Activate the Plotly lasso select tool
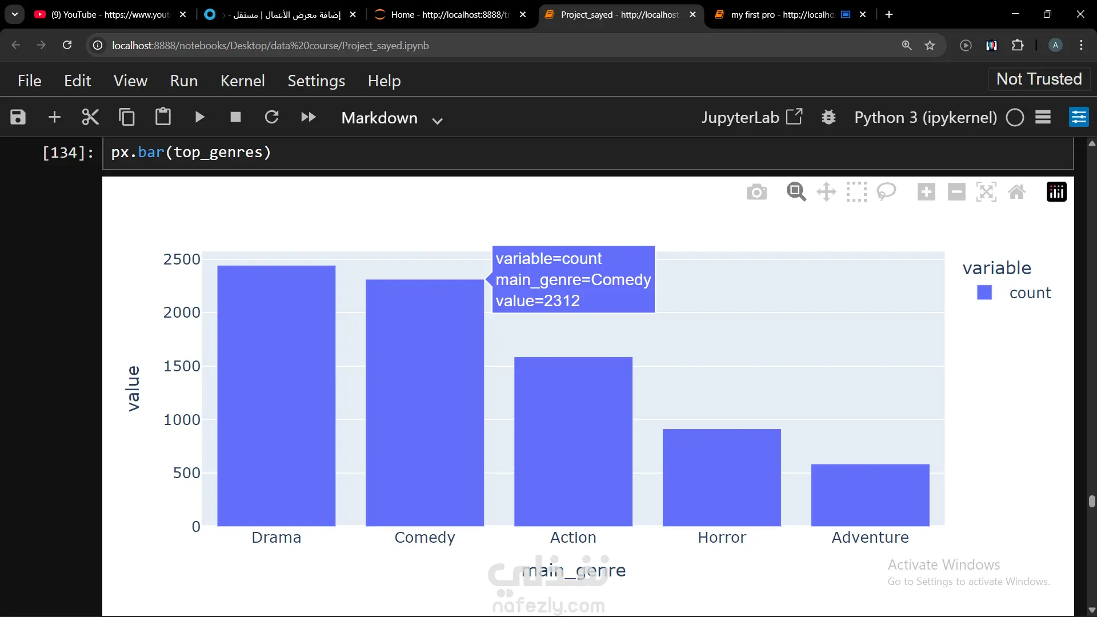1097x617 pixels. click(886, 192)
